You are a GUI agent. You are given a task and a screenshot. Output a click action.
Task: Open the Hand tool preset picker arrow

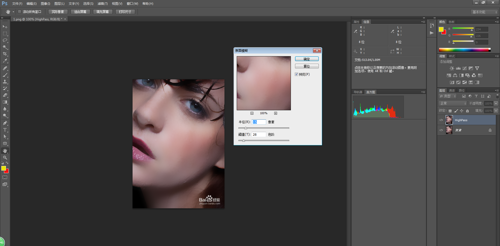pyautogui.click(x=13, y=12)
